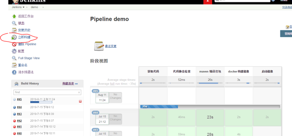Image resolution: width=292 pixels, height=136 pixels.
Task: Start a build with 立即构建
Action: coord(24,37)
